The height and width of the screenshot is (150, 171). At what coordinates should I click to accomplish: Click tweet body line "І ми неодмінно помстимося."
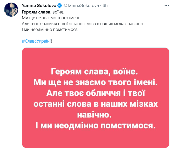point(50,30)
